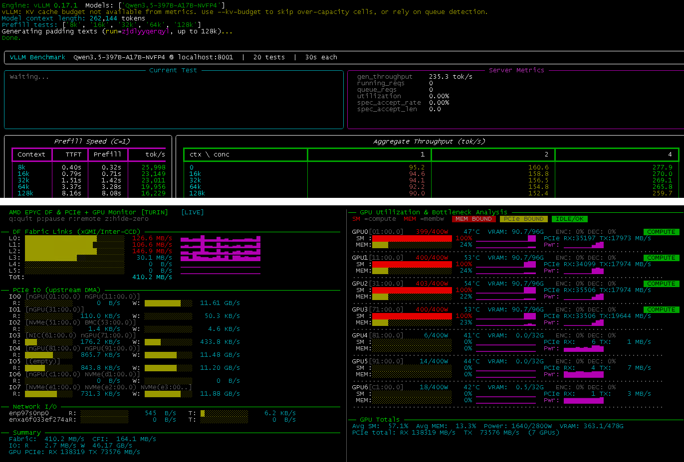The height and width of the screenshot is (462, 684).
Task: Select the run ID zjdlyyqerqyl
Action: [146, 31]
